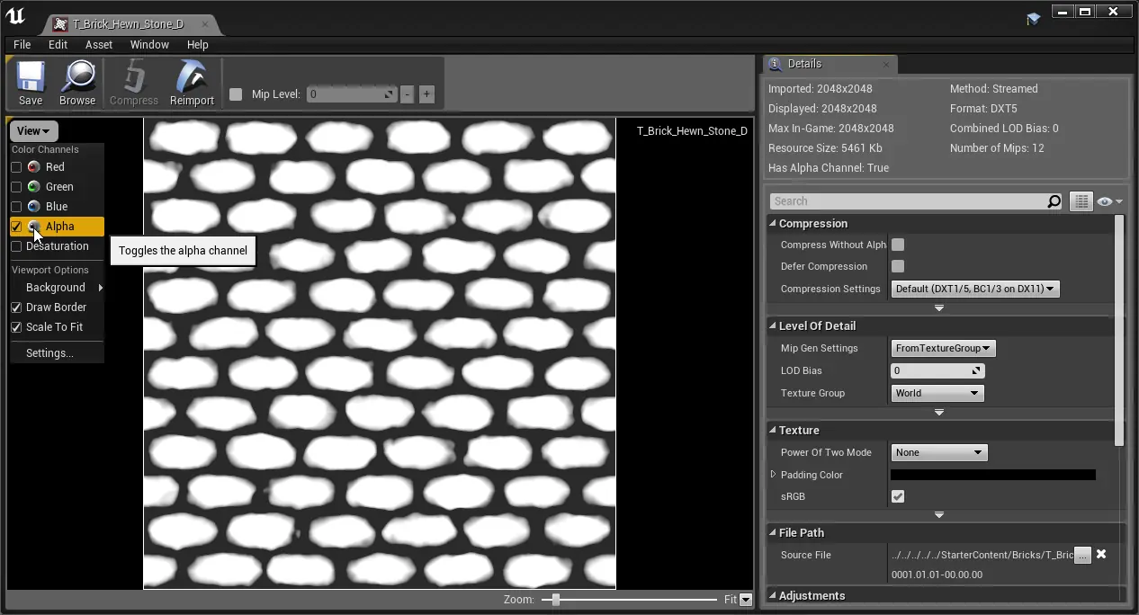Click the Unreal Engine logo icon
This screenshot has height=615, width=1139.
(15, 16)
